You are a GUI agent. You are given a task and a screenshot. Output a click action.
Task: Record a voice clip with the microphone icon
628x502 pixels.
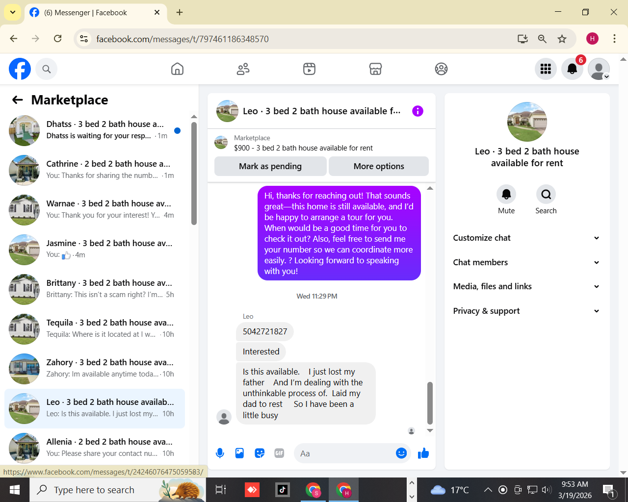(220, 453)
